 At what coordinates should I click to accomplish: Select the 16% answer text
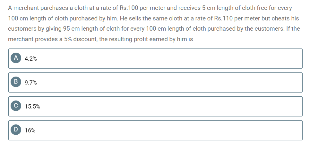click(x=30, y=130)
